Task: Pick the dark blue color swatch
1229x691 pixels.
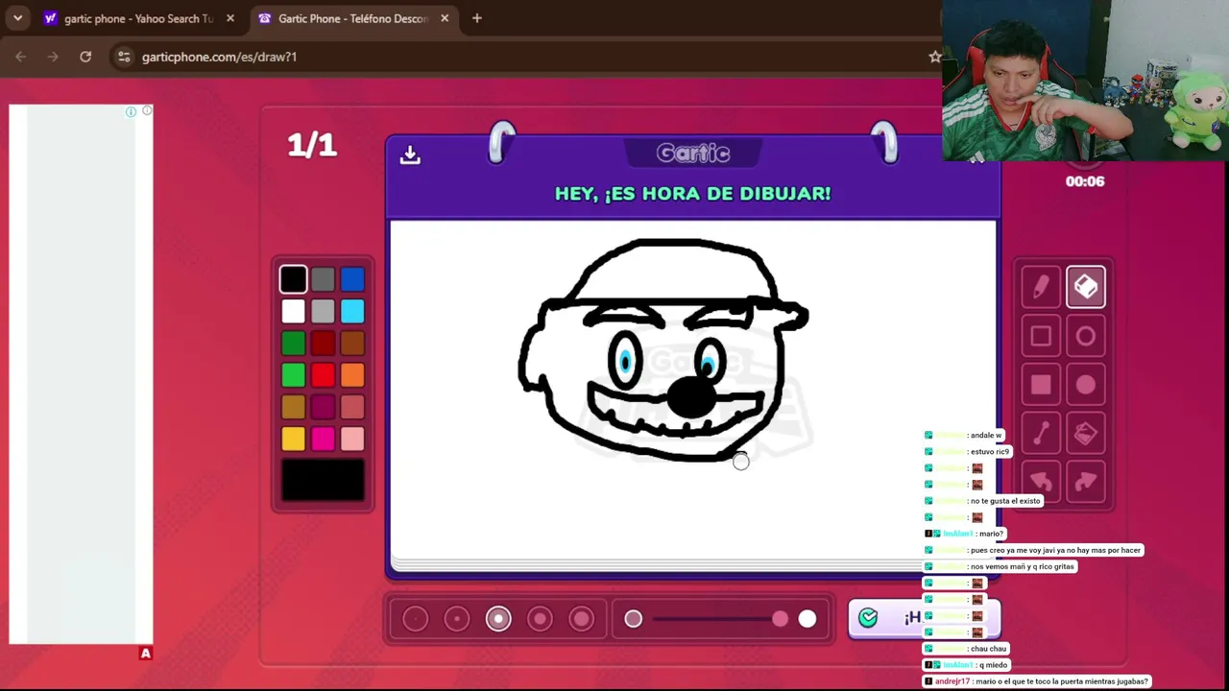Action: pos(352,279)
